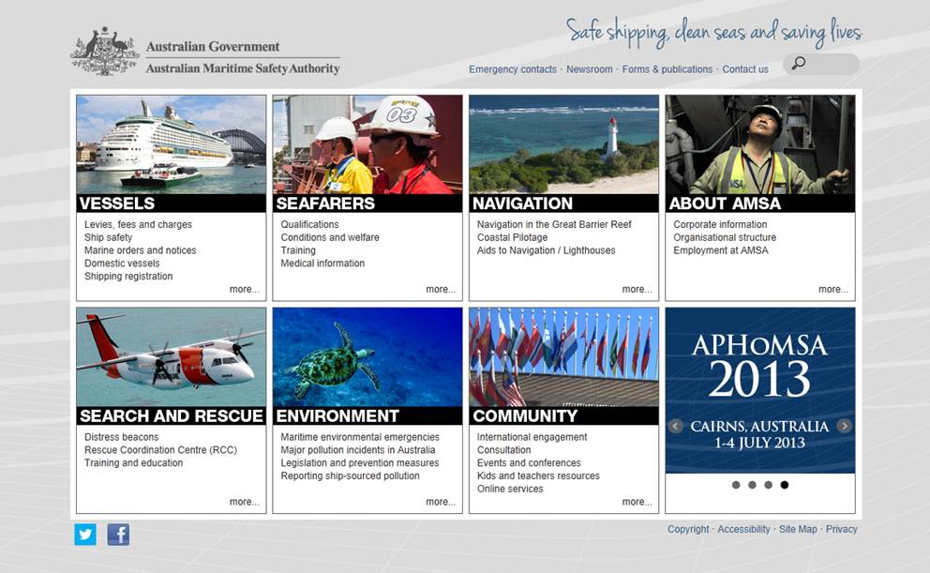This screenshot has height=573, width=930.
Task: Open Marine orders and notices
Action: click(140, 250)
